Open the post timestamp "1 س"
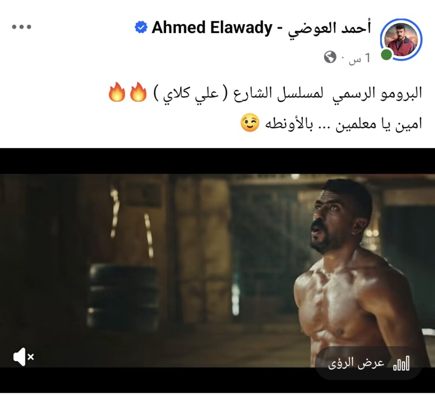 (x=359, y=58)
